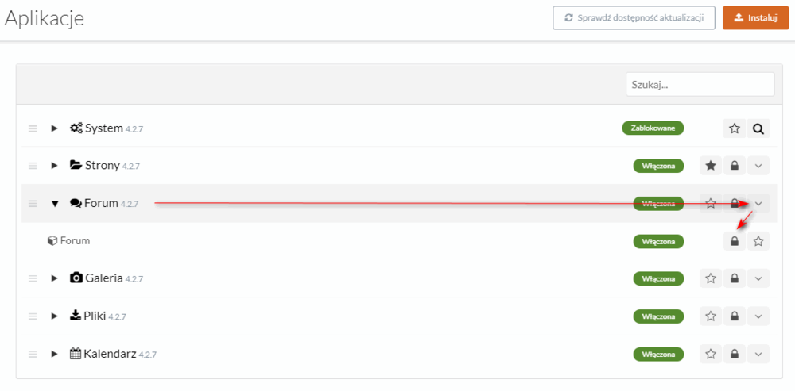
Task: Open the Kalendarz row dropdown chevron
Action: click(758, 354)
